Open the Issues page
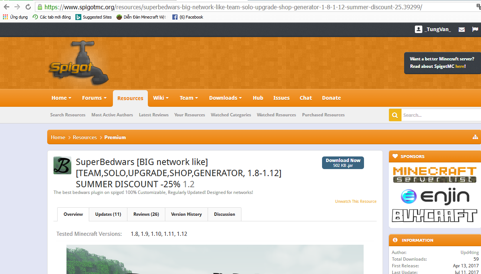Image resolution: width=481 pixels, height=274 pixels. click(282, 98)
